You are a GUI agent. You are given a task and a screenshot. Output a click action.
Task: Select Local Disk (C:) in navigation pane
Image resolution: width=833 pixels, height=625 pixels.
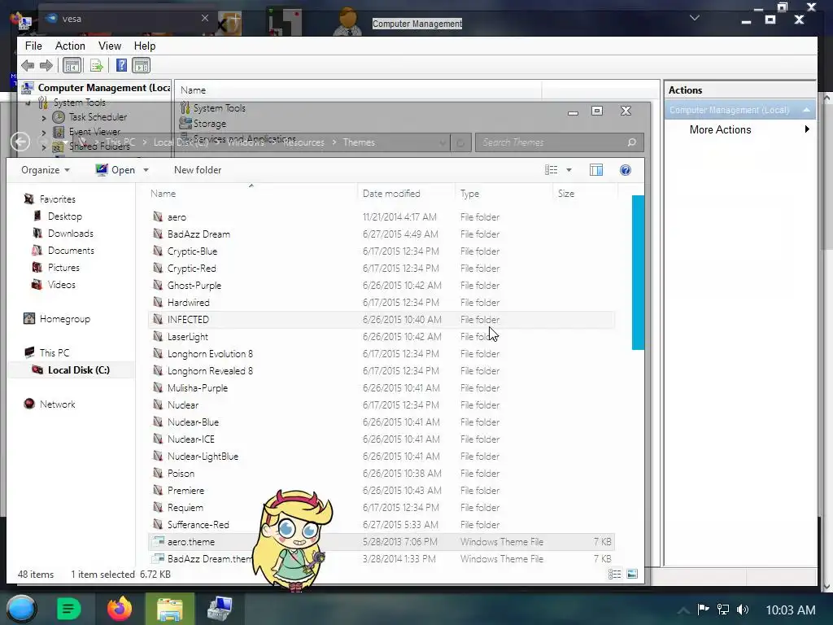[x=79, y=370]
